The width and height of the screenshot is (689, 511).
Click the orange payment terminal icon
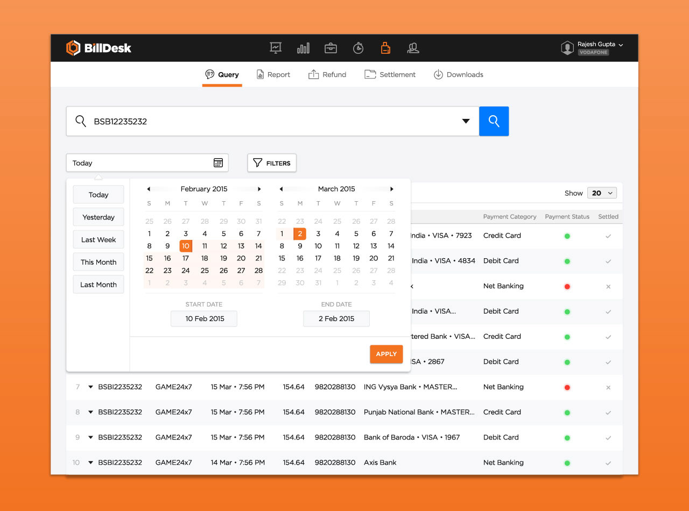(x=385, y=48)
